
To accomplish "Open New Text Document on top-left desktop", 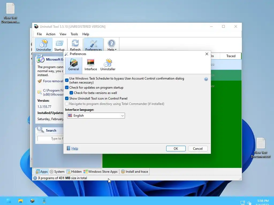I will pos(10,13).
